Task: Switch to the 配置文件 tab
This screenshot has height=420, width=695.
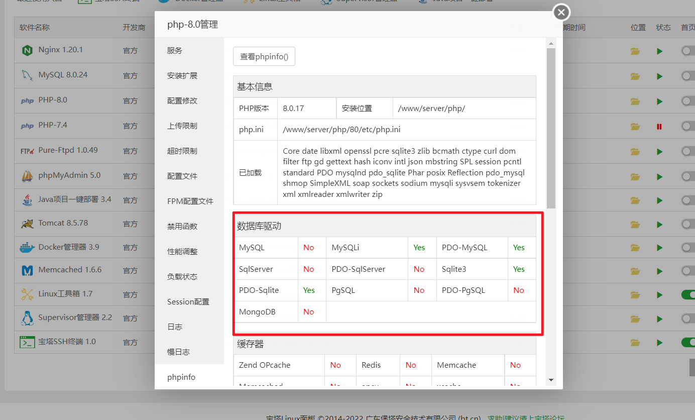Action: pos(189,176)
